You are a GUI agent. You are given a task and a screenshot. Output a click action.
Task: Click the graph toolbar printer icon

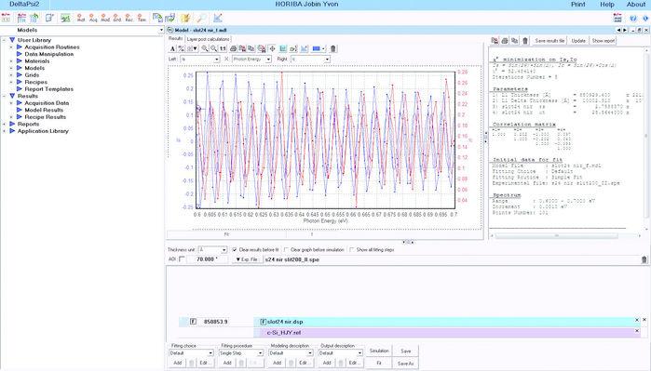pyautogui.click(x=234, y=48)
